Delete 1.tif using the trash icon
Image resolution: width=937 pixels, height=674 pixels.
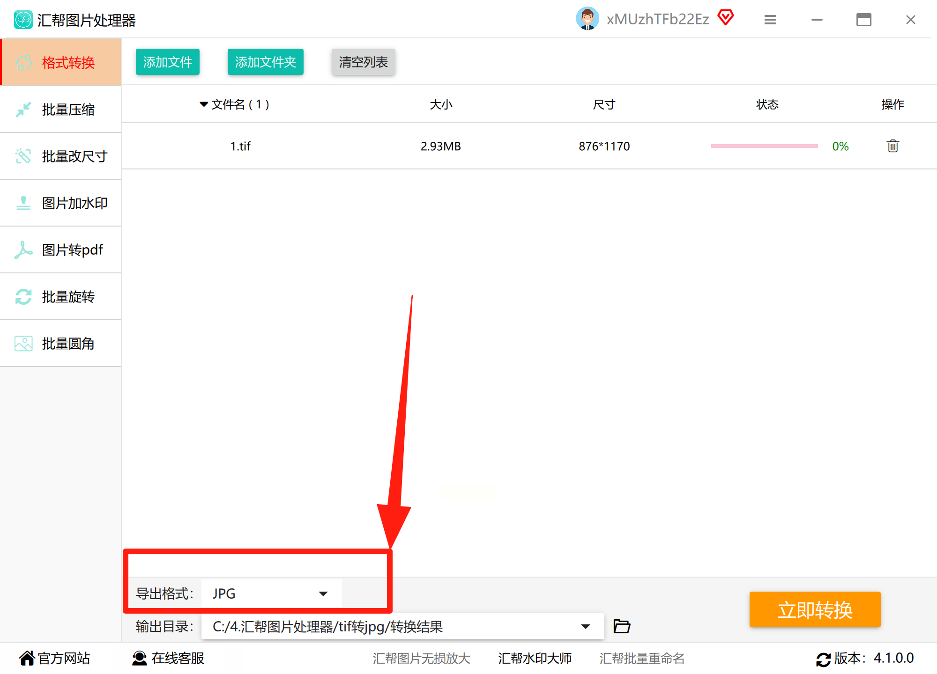pyautogui.click(x=892, y=146)
